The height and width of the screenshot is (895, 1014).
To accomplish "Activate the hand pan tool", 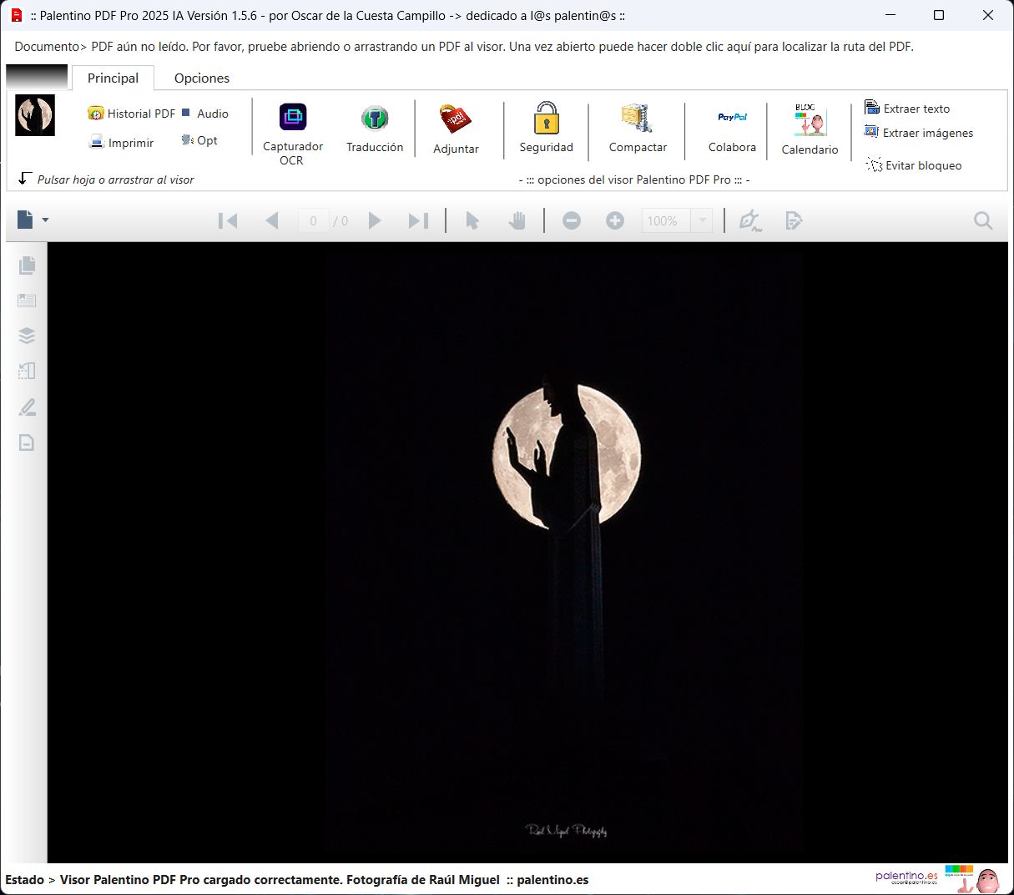I will (517, 220).
